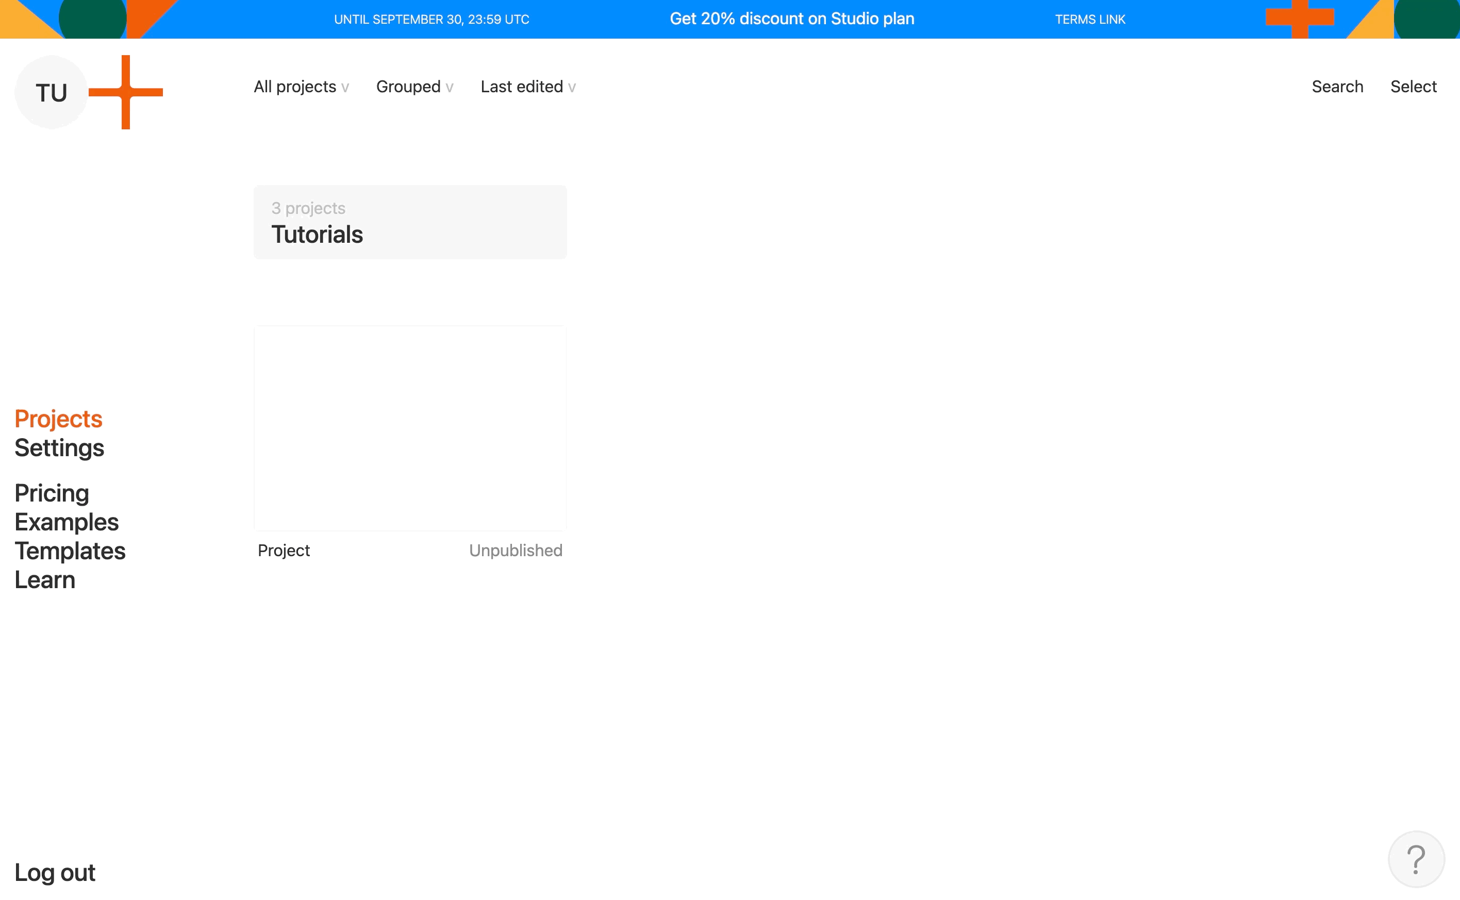Navigate to Examples in the sidebar
The image size is (1460, 900).
coord(65,522)
